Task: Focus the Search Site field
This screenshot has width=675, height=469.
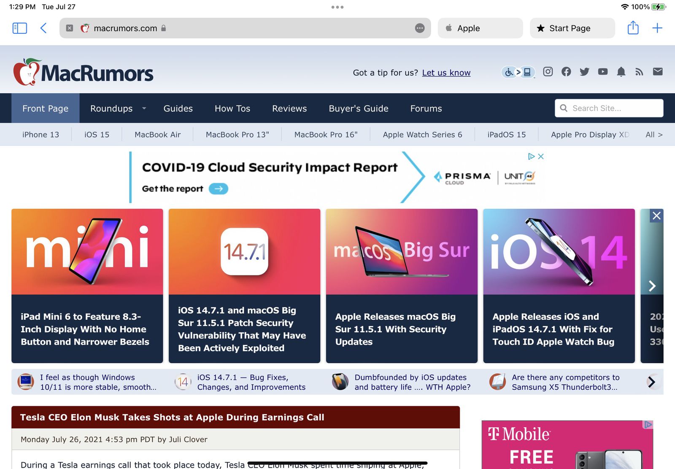Action: [609, 108]
